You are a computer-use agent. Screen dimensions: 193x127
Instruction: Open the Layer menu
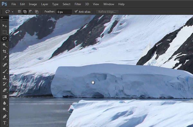click(45, 4)
